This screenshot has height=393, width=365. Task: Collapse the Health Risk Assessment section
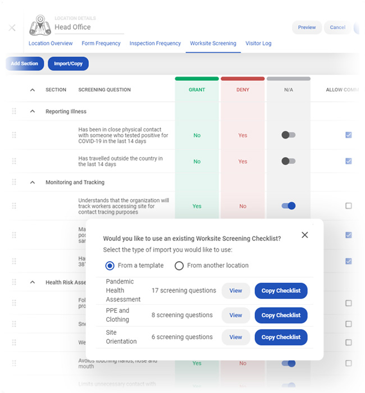[x=33, y=282]
